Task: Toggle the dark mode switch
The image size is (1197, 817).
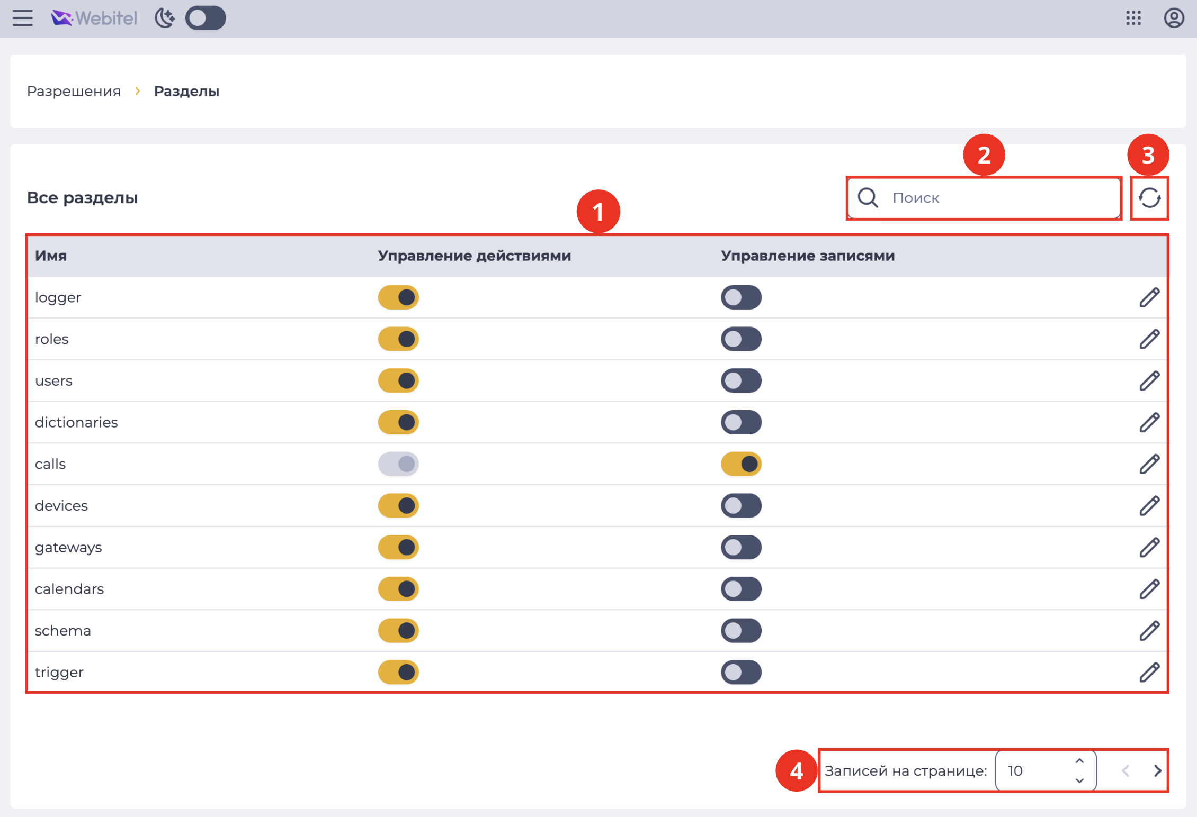Action: click(206, 18)
